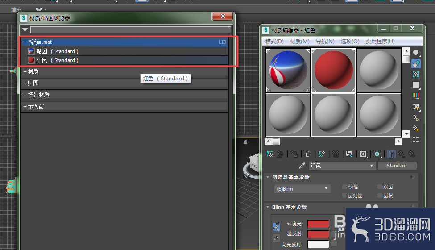The image size is (435, 250).
Task: Open the 选项(O) menu
Action: point(350,42)
